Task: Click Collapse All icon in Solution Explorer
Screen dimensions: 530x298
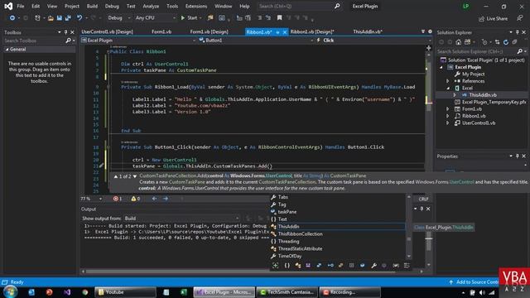Action: coord(514,42)
